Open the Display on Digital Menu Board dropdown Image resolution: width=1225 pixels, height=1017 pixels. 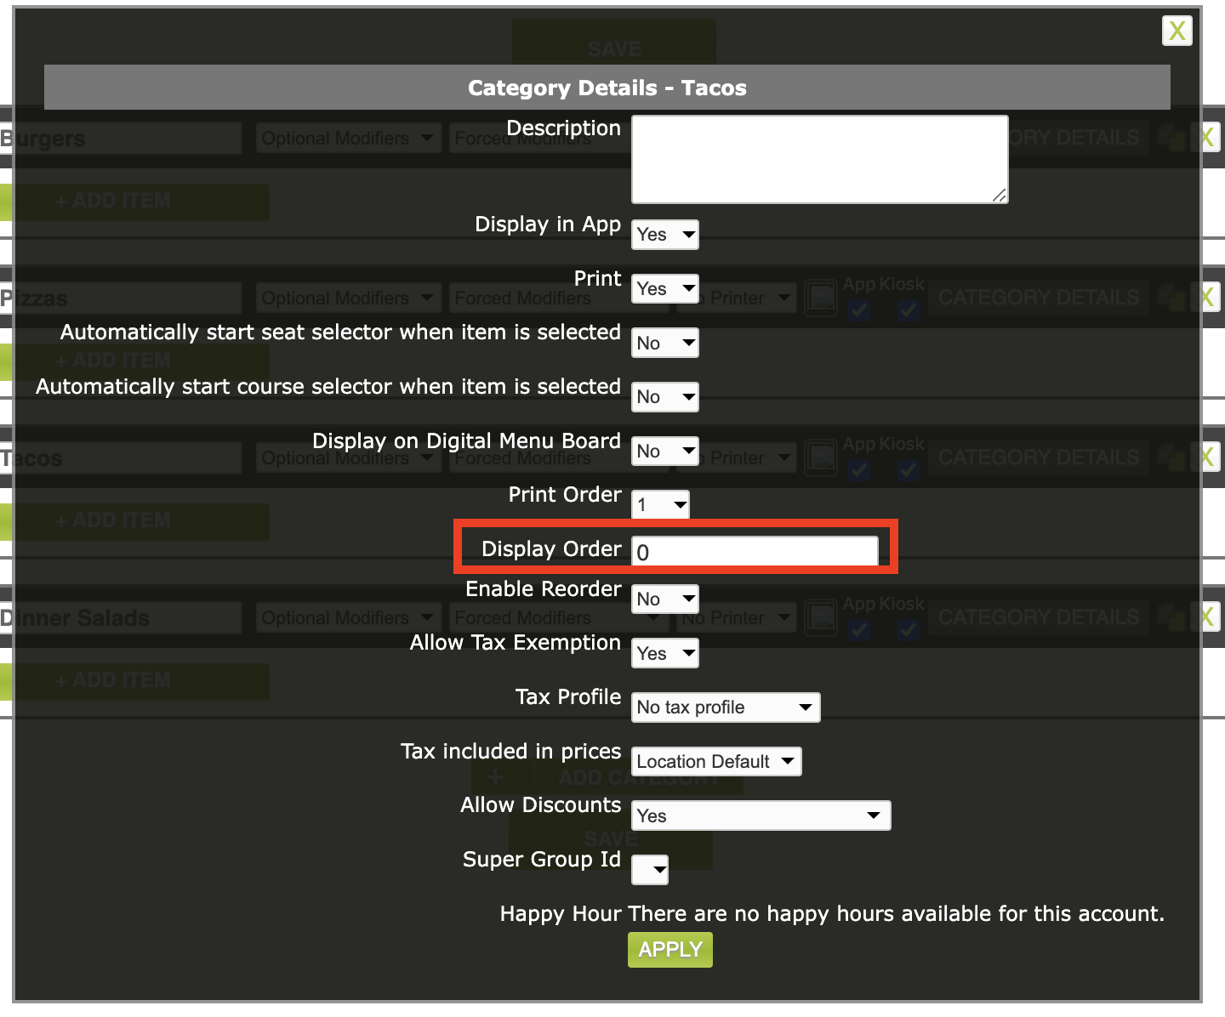click(x=665, y=451)
